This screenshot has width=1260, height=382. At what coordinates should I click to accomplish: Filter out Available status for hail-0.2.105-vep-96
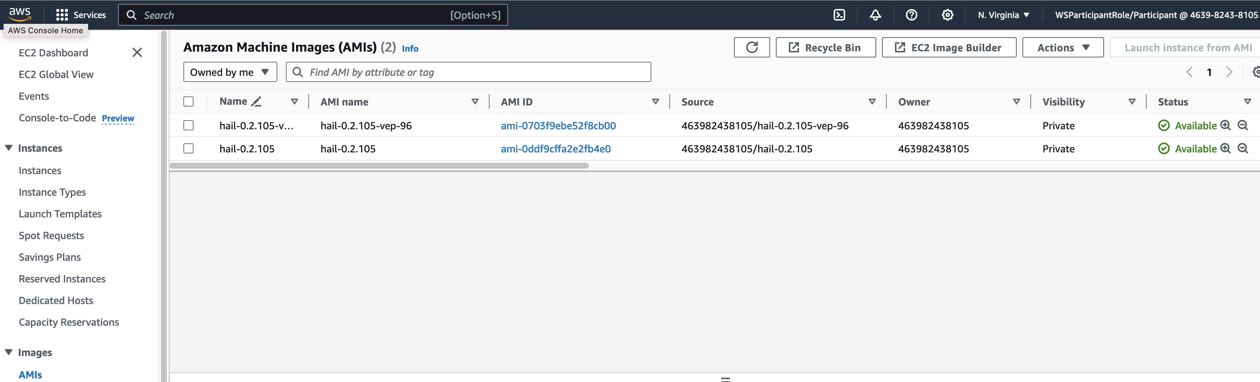(1243, 125)
